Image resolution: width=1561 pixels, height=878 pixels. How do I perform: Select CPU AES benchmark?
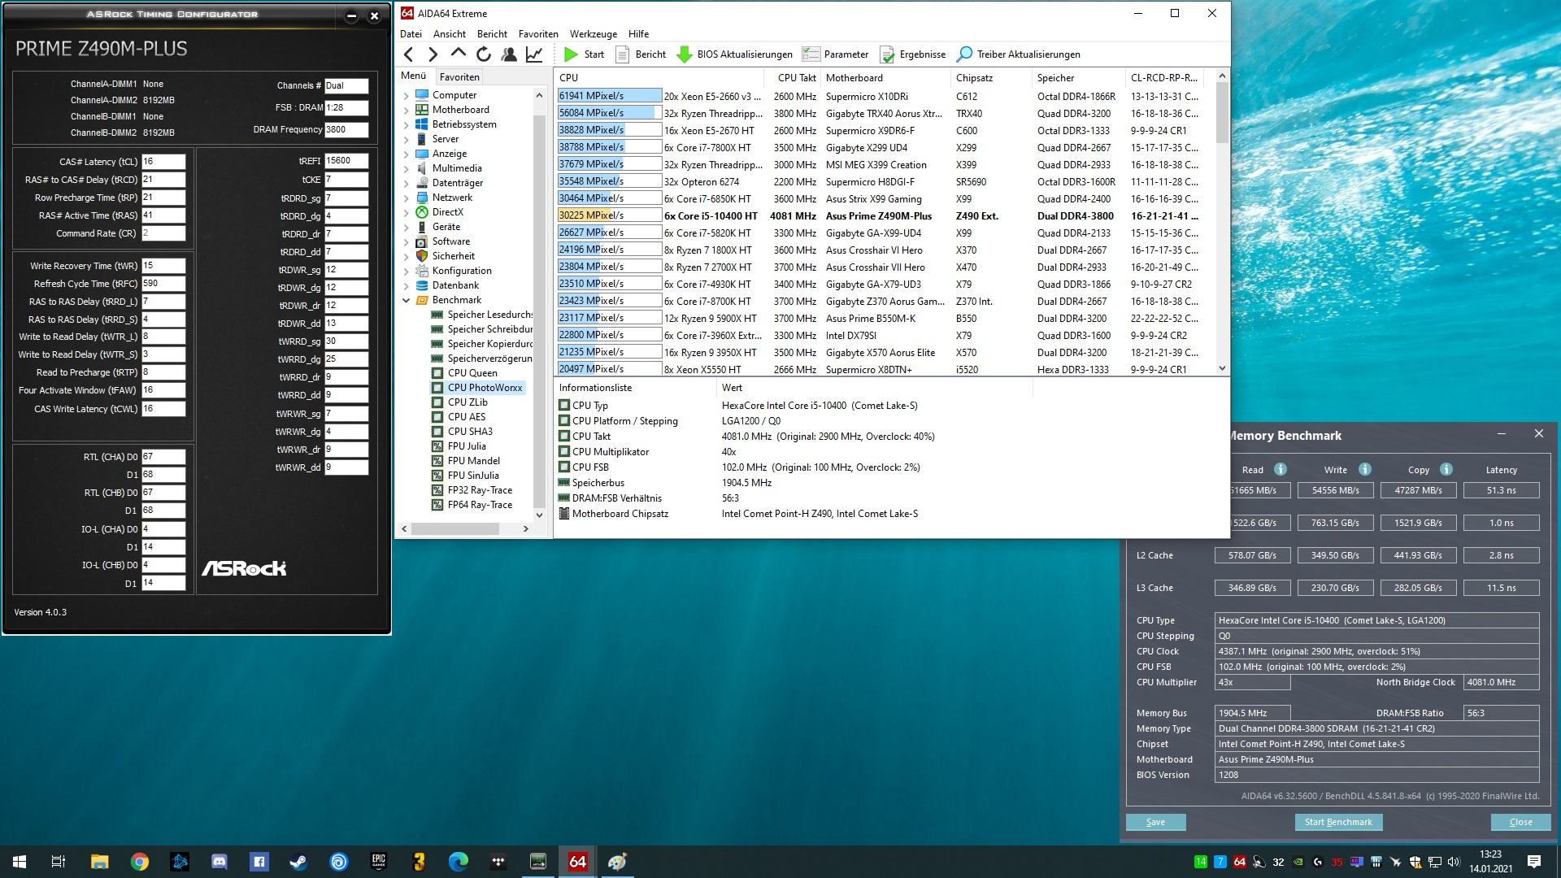(x=466, y=417)
